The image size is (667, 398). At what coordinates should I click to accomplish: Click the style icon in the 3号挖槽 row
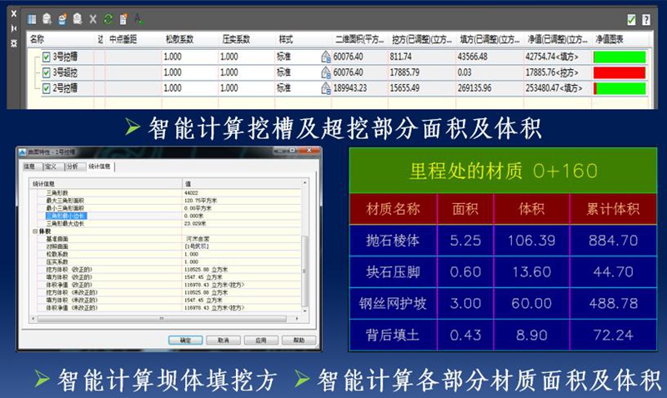[326, 57]
